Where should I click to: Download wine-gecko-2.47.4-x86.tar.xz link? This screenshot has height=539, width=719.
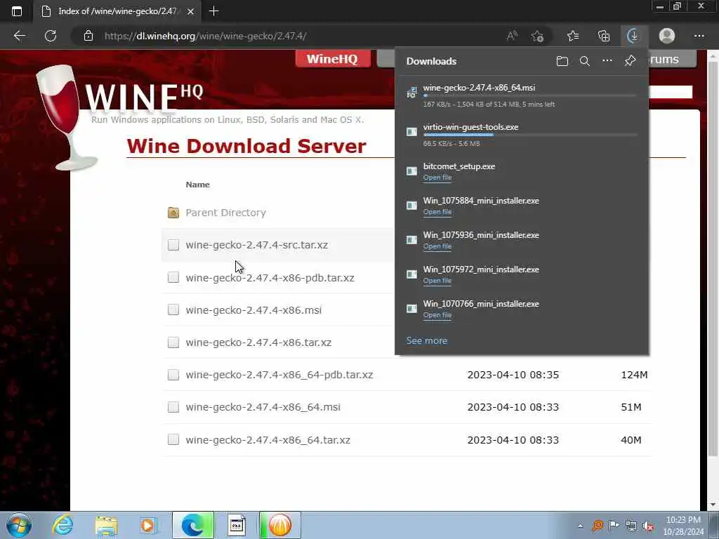pyautogui.click(x=258, y=342)
